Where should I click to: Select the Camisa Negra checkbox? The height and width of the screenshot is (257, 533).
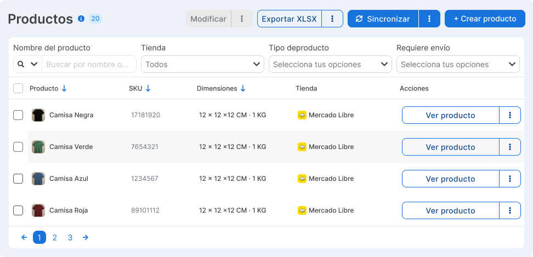(18, 115)
